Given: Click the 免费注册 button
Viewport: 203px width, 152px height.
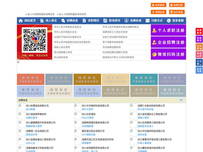Looking at the screenshot, I should click(177, 5).
